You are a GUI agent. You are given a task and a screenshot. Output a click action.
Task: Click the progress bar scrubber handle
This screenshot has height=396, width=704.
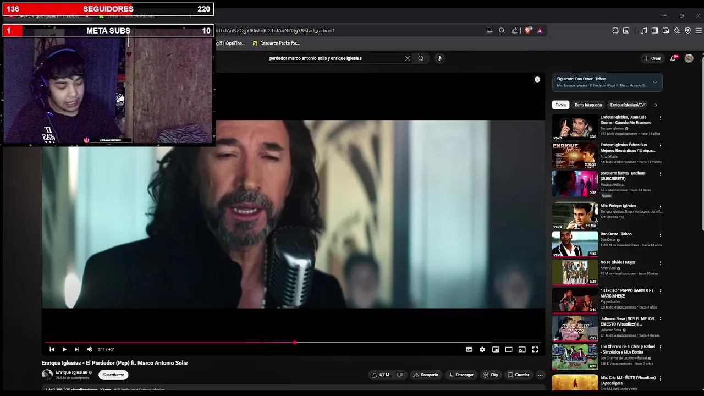[295, 343]
